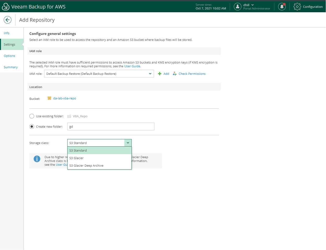Viewport: 326px width, 250px height.
Task: Open the dhill user account avatar
Action: point(237,7)
